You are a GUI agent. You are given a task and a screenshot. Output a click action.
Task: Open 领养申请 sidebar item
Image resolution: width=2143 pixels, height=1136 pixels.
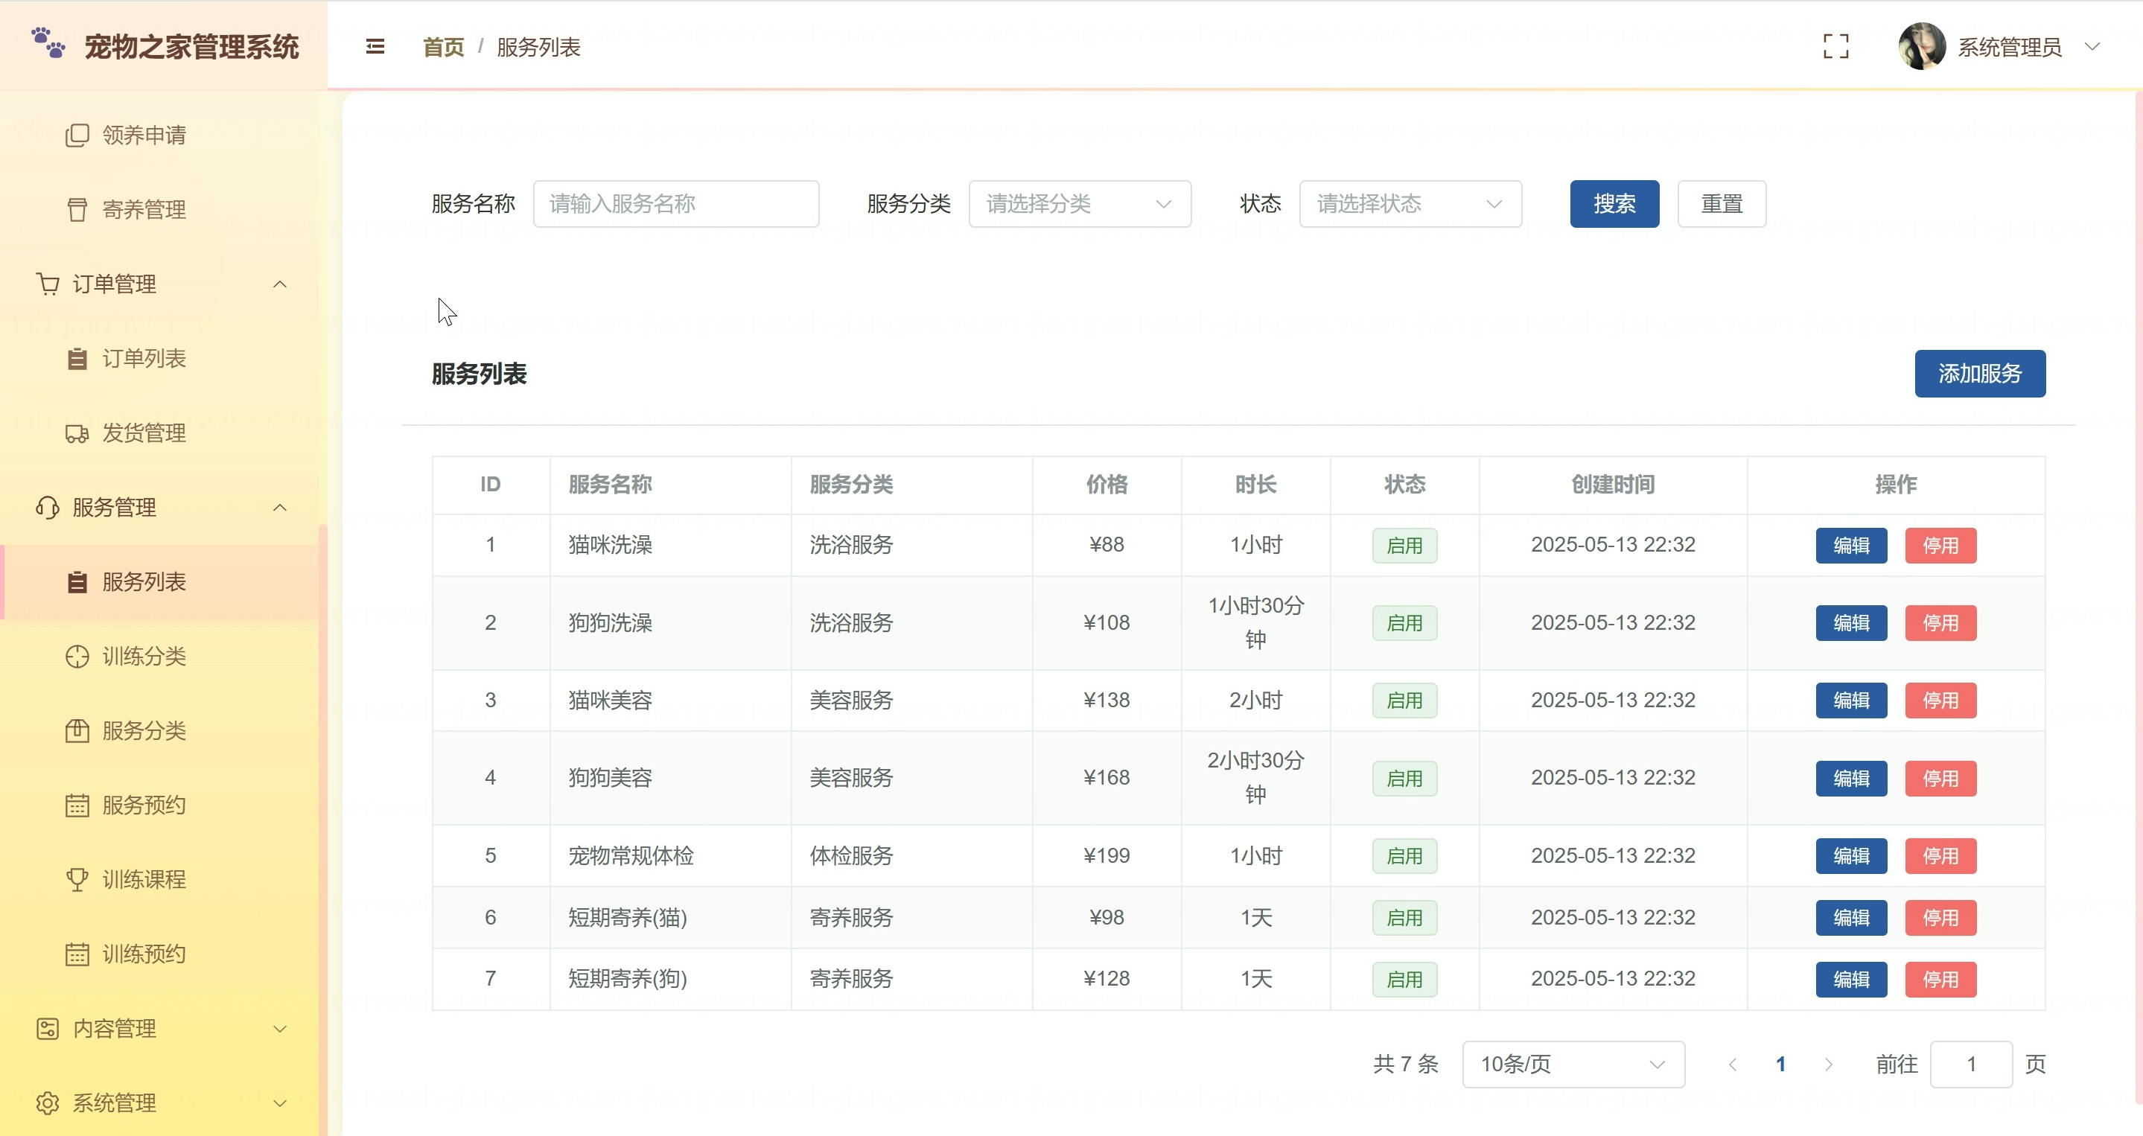143,135
